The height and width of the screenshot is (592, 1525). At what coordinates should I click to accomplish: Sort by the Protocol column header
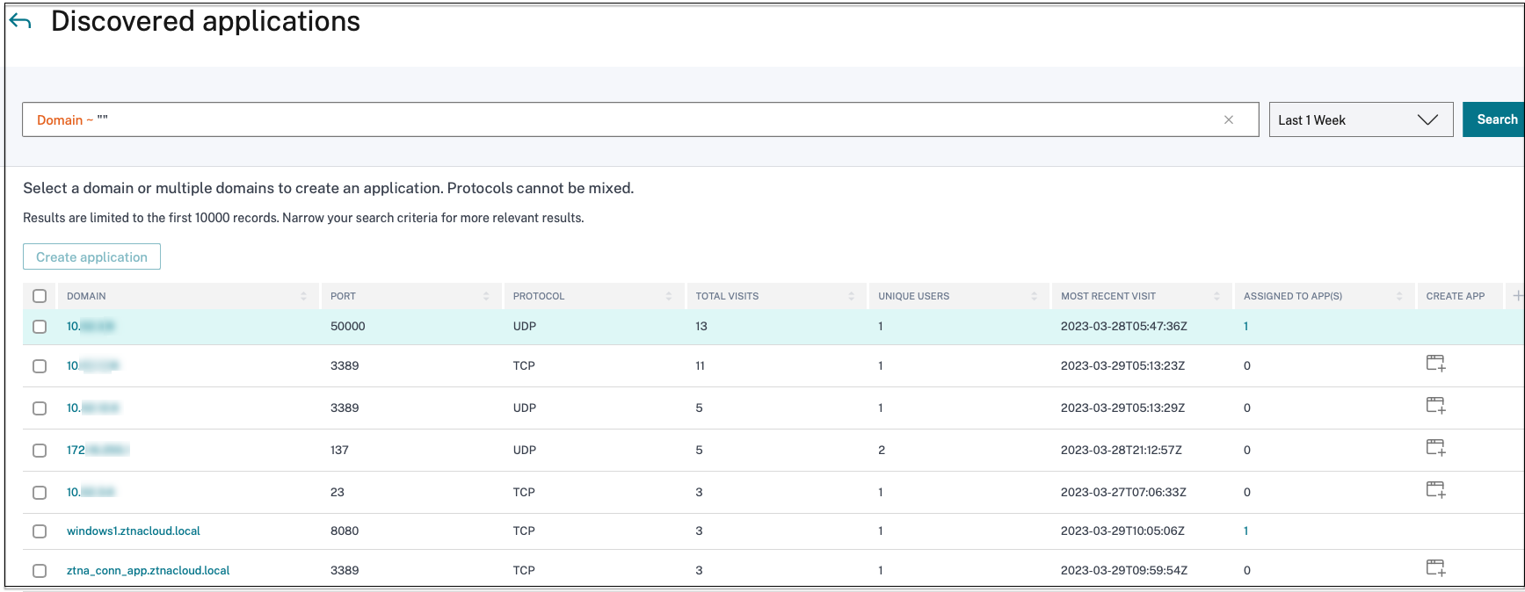539,296
